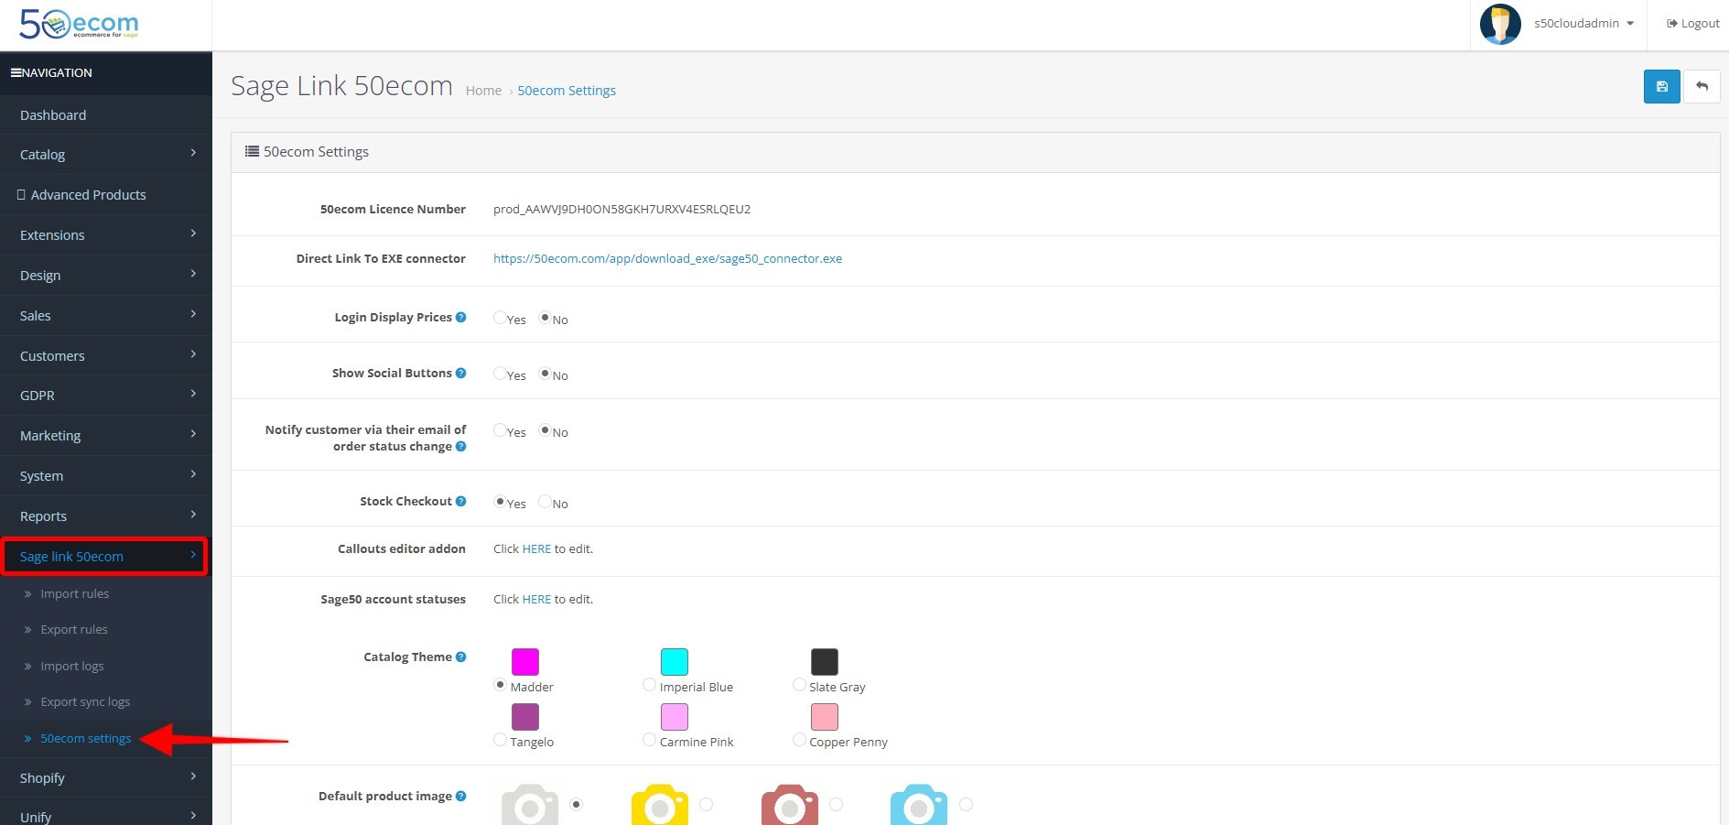This screenshot has height=825, width=1729.
Task: Click the 50ecom logo
Action: click(79, 25)
